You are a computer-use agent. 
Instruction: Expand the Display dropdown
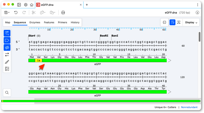[191, 23]
